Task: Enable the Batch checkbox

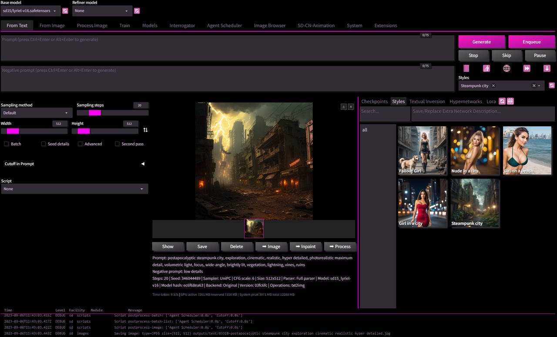Action: pos(7,144)
